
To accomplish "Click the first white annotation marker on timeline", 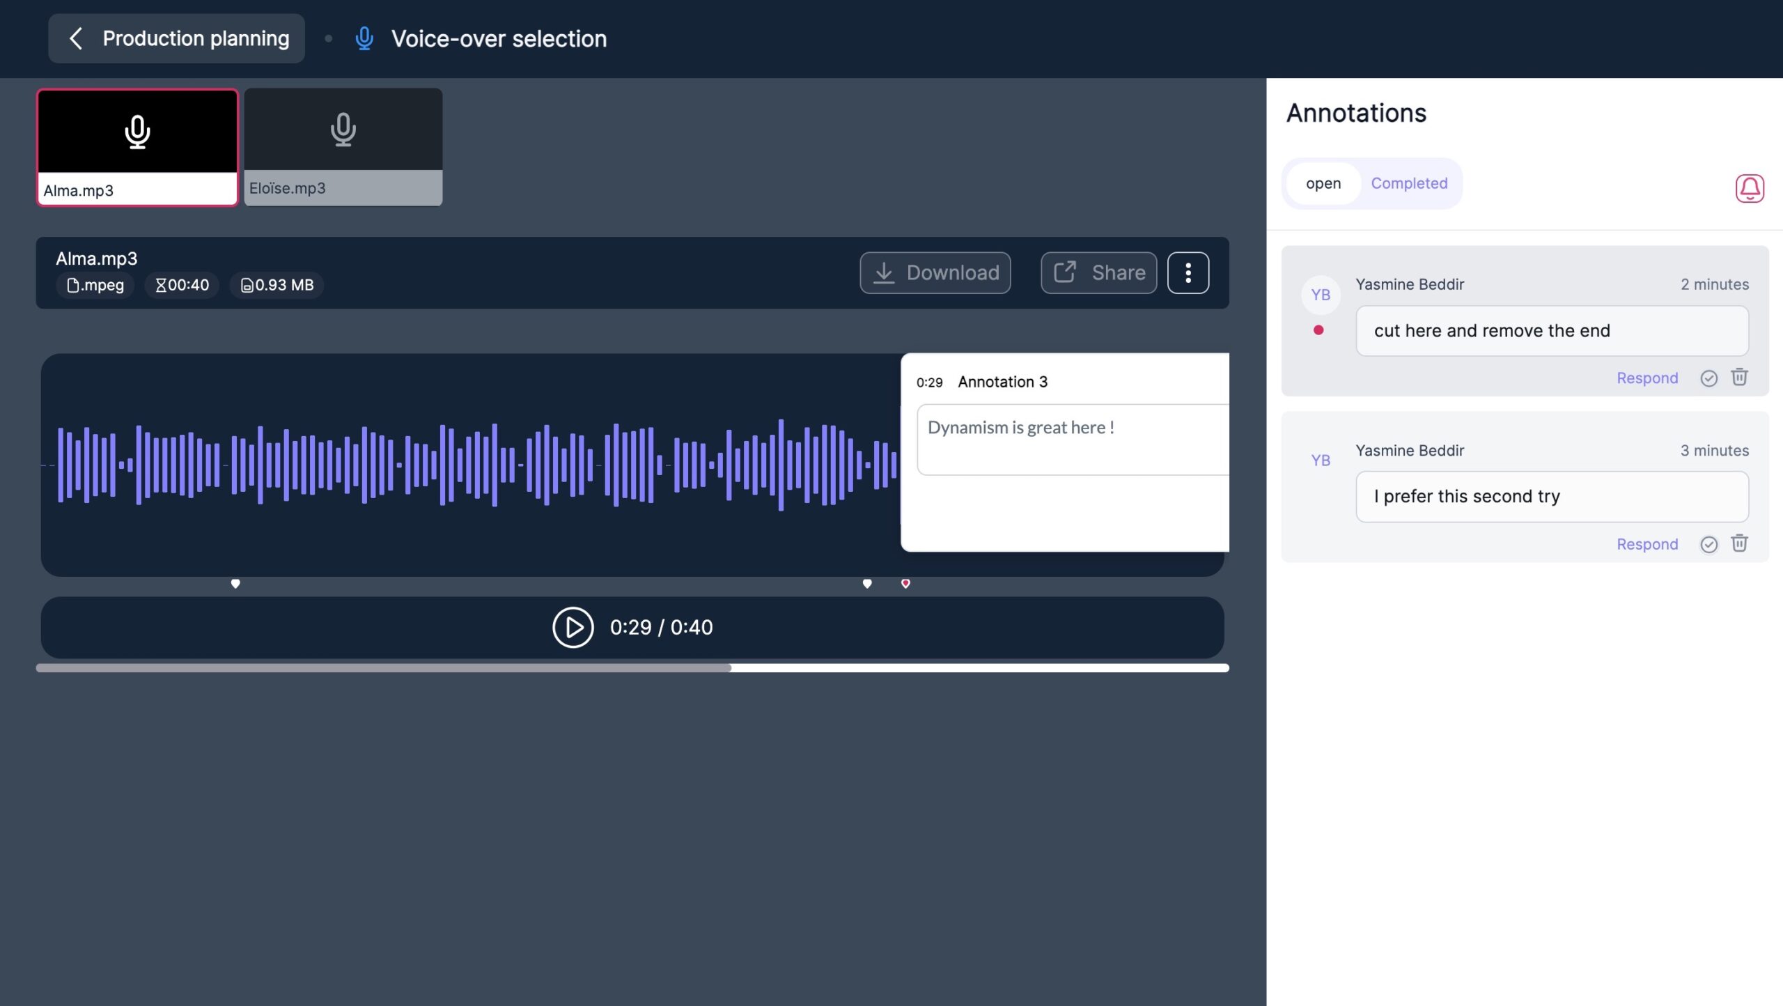I will (x=235, y=583).
